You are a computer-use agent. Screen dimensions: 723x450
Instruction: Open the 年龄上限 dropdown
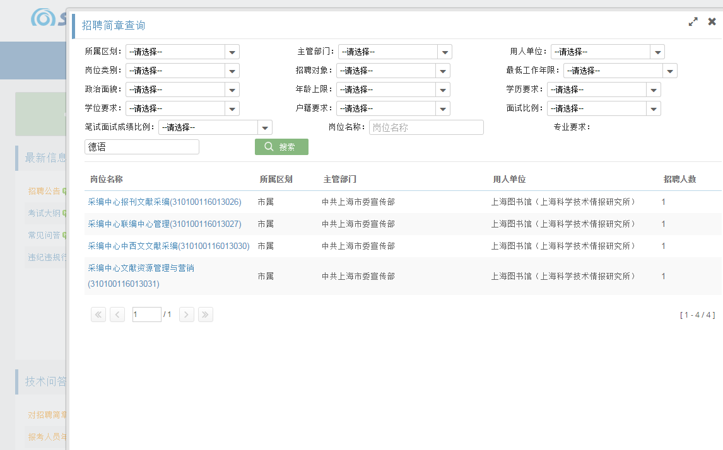point(393,89)
